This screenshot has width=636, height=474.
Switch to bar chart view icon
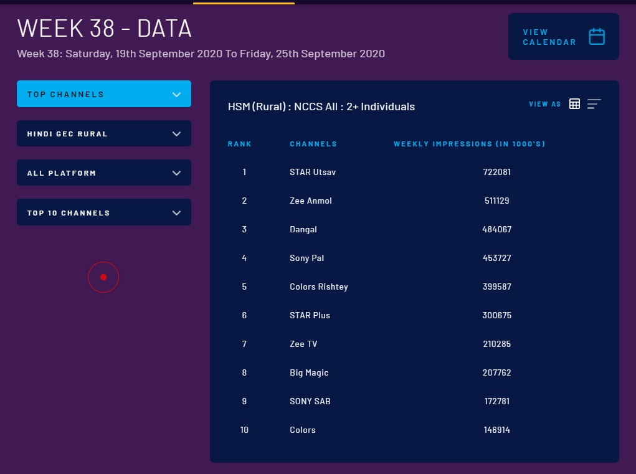(594, 104)
